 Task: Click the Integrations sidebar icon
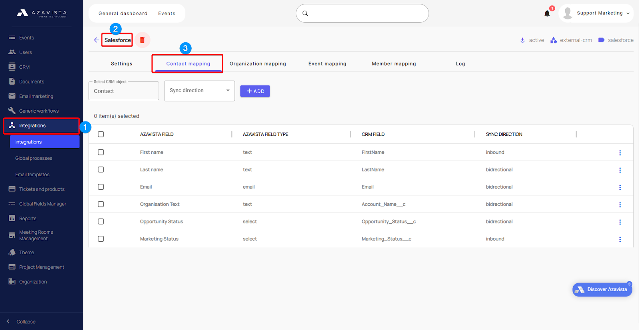click(x=12, y=125)
